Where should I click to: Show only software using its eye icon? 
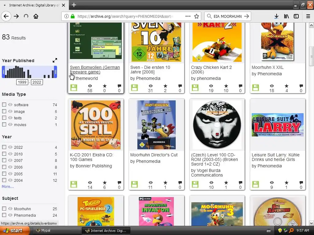pos(10,105)
